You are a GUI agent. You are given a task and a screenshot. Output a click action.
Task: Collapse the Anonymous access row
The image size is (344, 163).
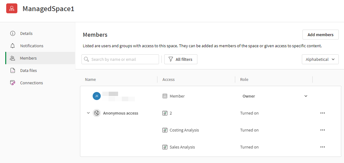point(88,113)
